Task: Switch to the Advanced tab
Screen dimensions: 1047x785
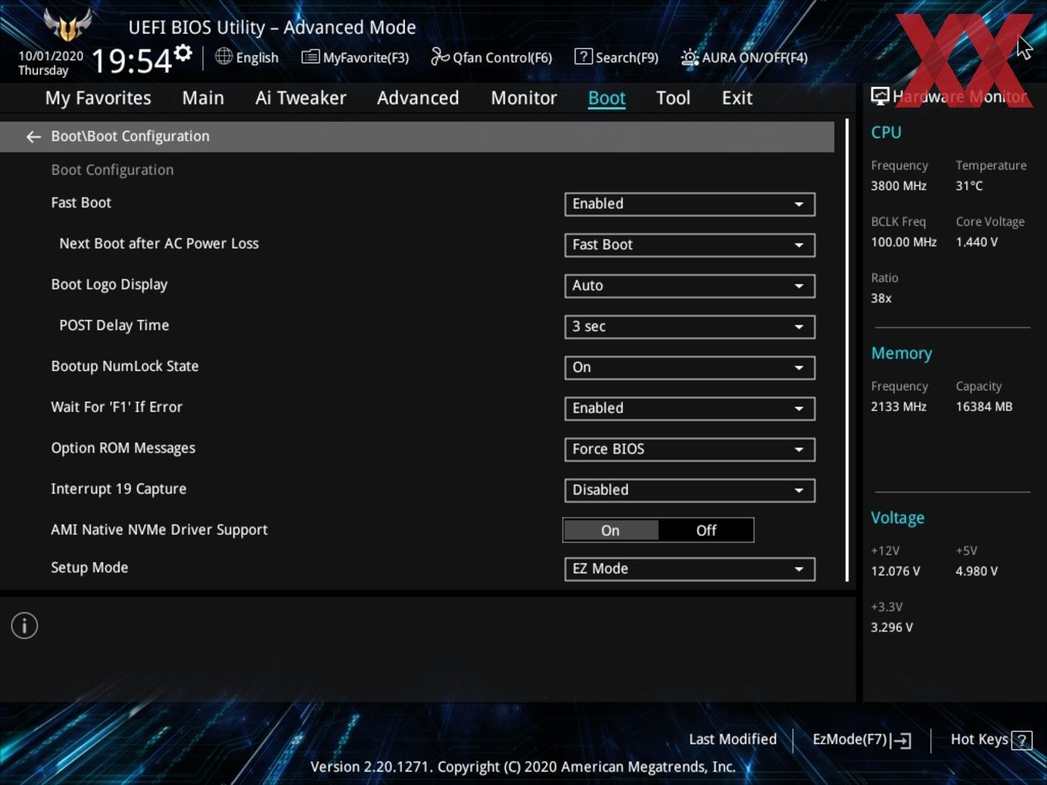Action: [x=418, y=98]
